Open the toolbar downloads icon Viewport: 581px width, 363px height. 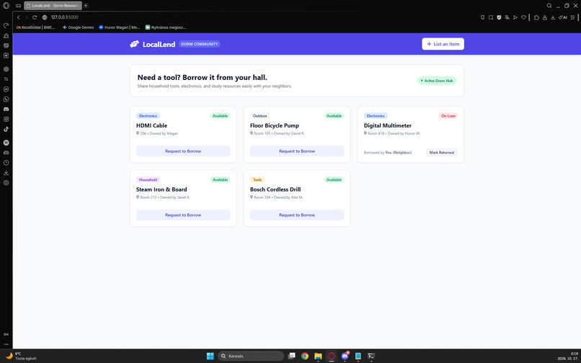[553, 17]
